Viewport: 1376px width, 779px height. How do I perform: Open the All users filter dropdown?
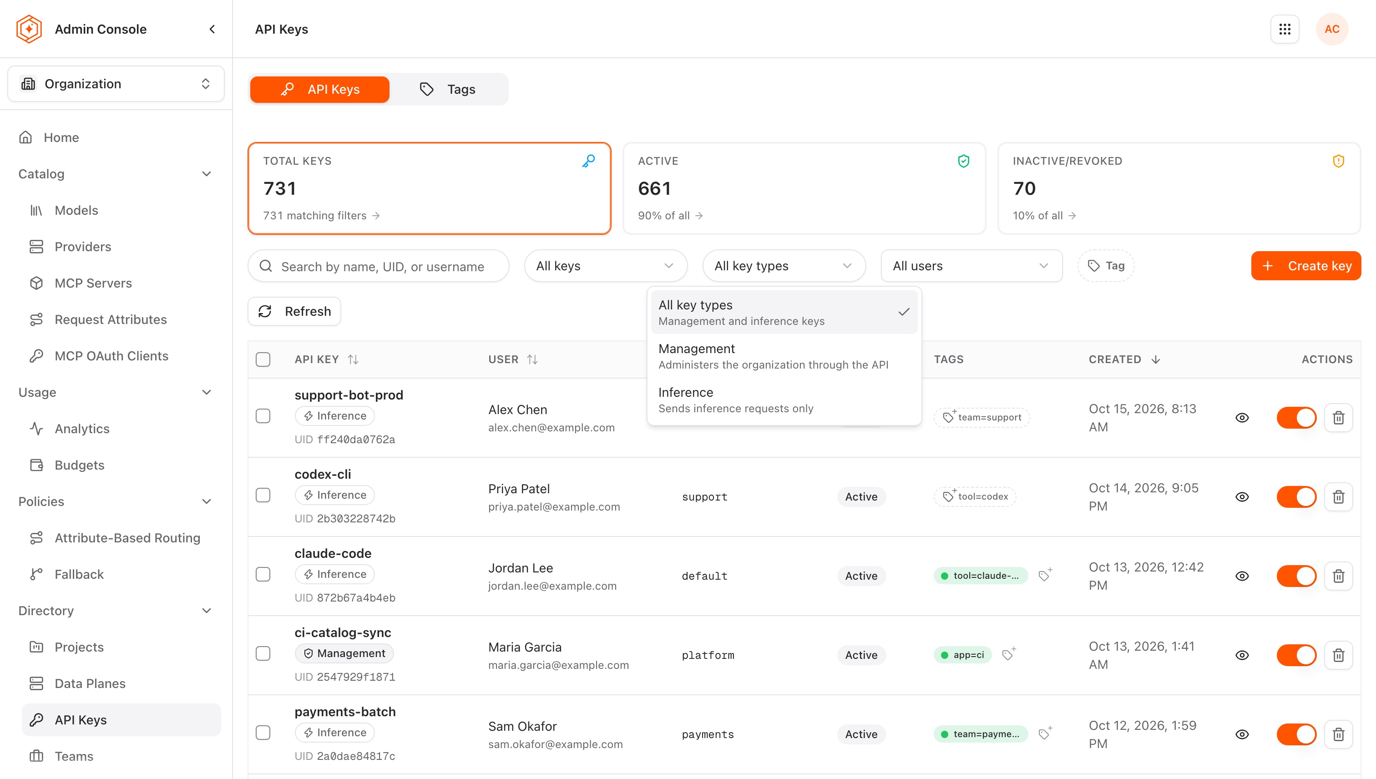click(971, 265)
